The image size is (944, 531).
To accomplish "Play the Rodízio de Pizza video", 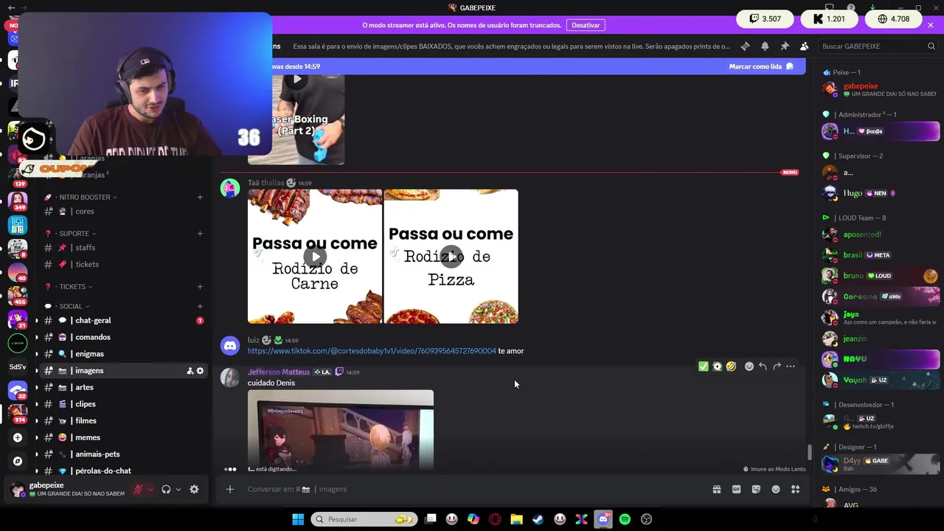I will [x=451, y=257].
